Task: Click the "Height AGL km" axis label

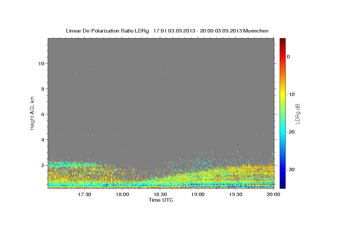Action: [x=32, y=113]
